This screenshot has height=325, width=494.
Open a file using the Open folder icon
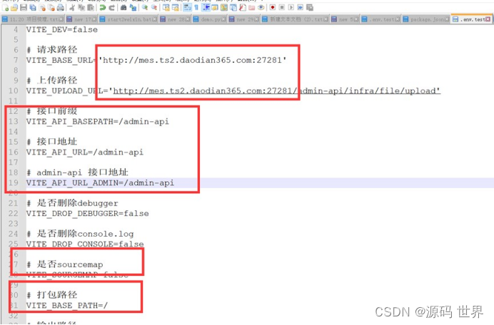click(x=14, y=8)
